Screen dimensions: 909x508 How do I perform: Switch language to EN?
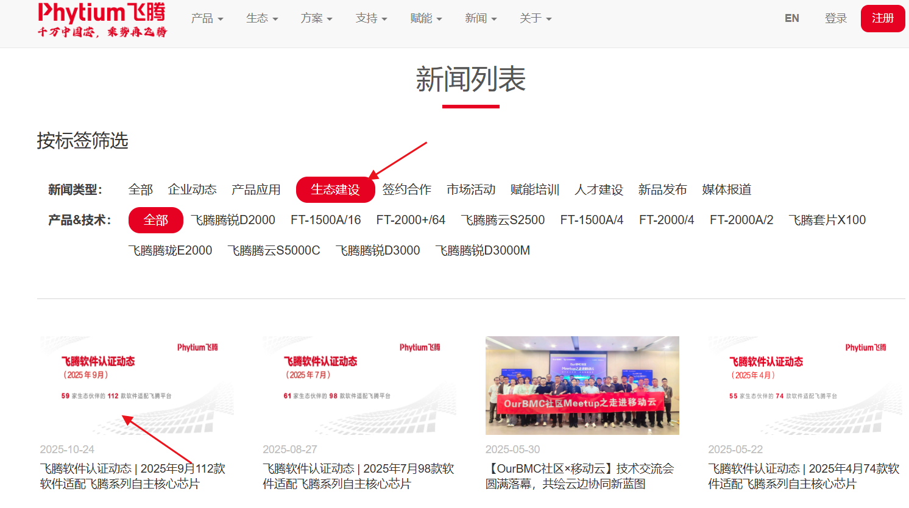(x=792, y=18)
